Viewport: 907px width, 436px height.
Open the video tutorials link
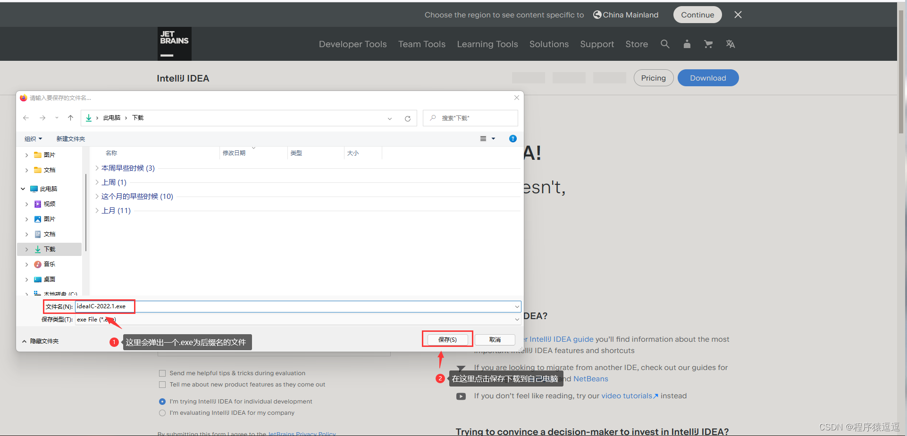point(630,395)
